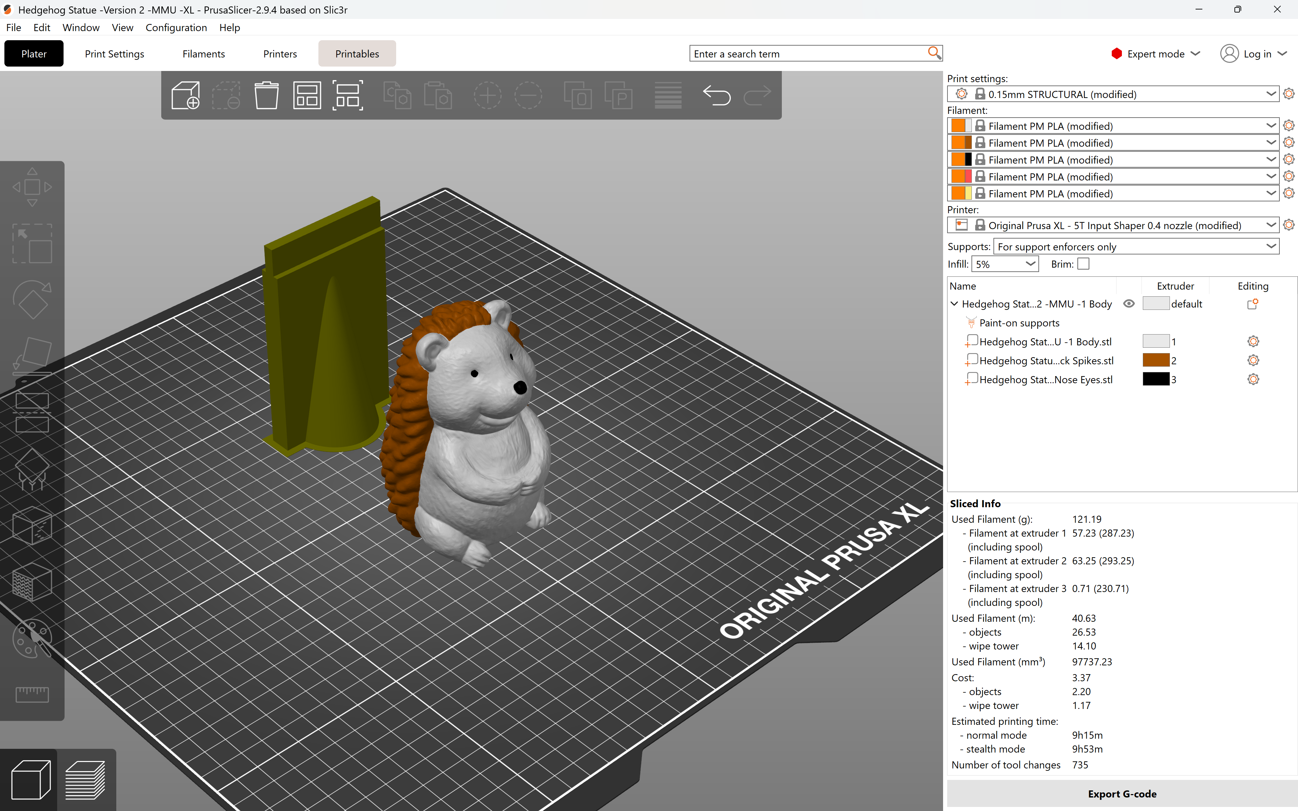
Task: Click the brown extruder 2 swatch for Spikes
Action: (x=1156, y=361)
